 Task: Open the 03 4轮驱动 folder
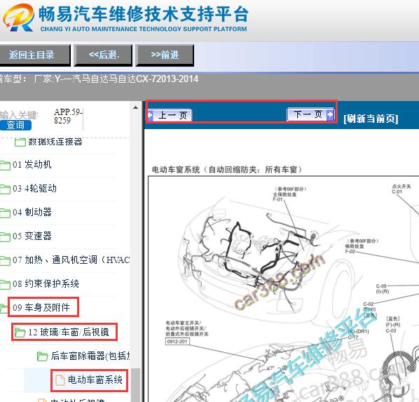[34, 189]
